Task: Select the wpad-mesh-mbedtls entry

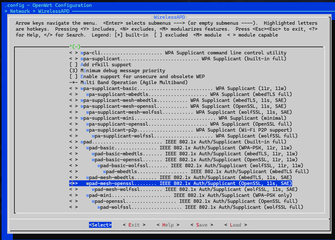Action: tap(181, 177)
